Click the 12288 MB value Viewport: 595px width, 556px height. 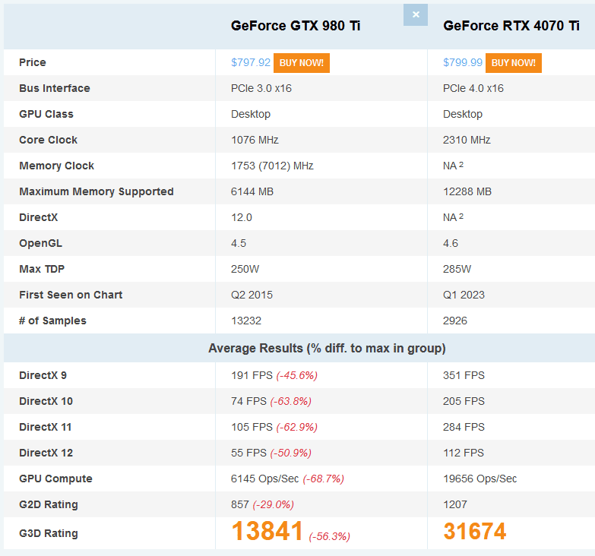click(x=467, y=191)
